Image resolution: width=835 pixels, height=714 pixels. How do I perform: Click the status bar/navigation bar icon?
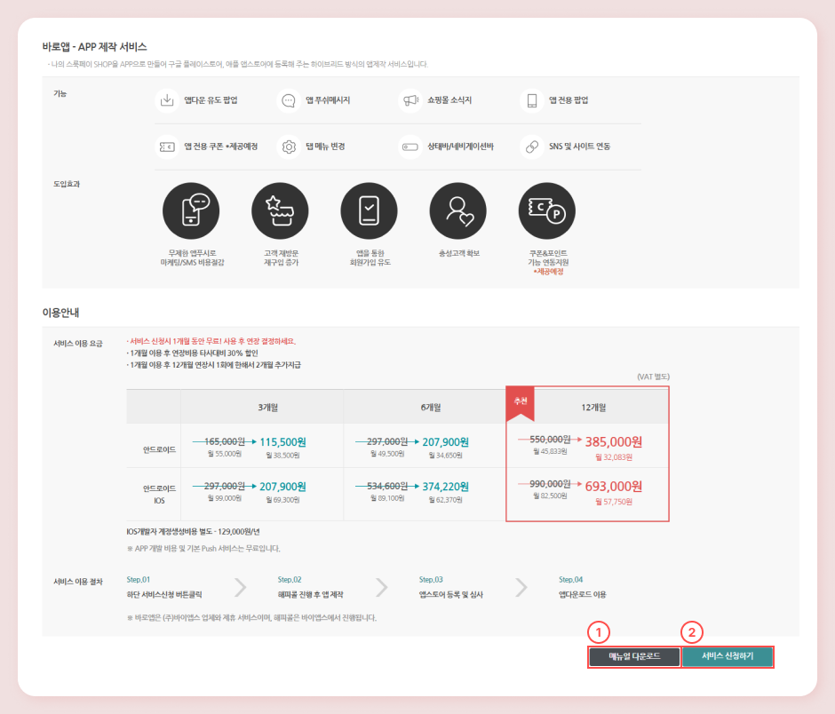410,147
